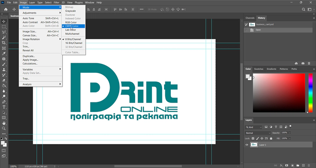Select the Rectangular Marquee tool
This screenshot has width=316, height=168.
tap(4, 27)
